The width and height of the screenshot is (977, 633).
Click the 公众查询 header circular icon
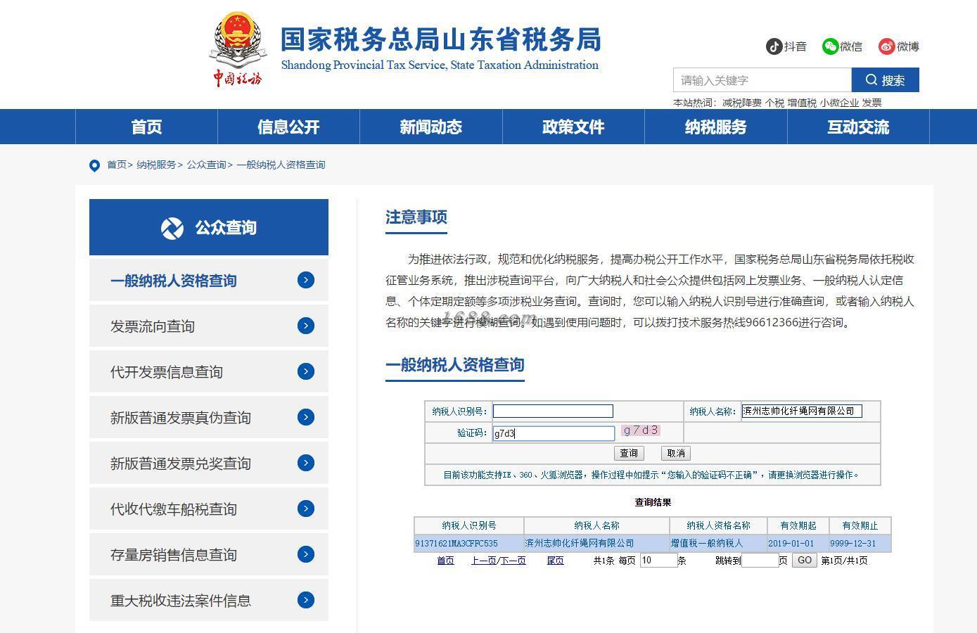(172, 228)
